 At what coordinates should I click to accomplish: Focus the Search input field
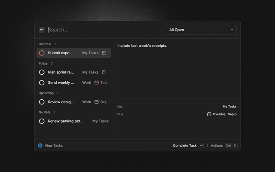coord(105,30)
